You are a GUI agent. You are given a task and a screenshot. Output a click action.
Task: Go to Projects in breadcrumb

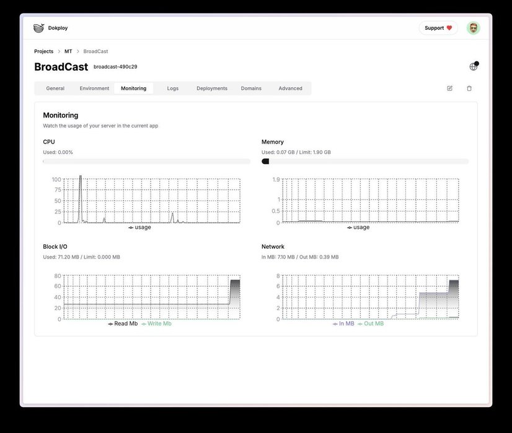44,51
